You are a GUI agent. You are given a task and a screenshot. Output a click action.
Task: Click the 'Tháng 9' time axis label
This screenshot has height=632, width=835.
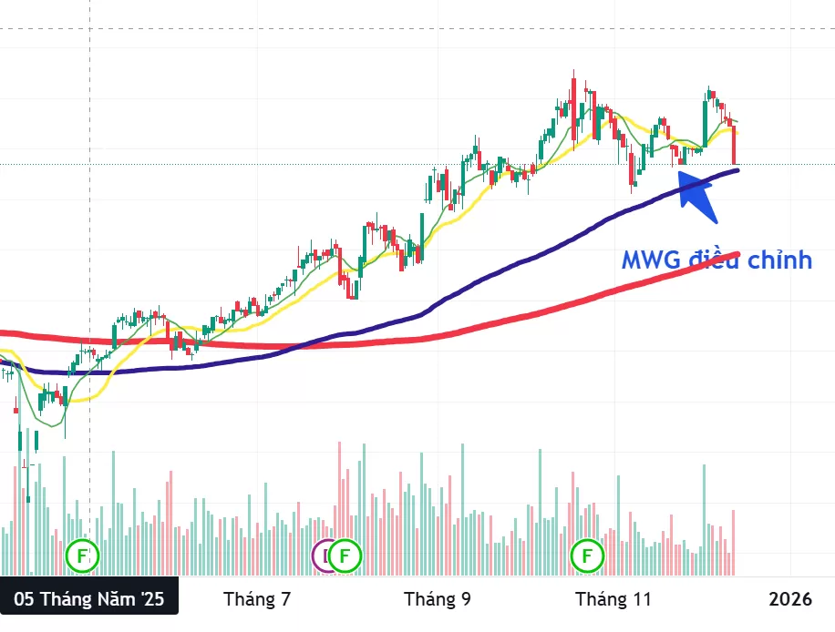[x=438, y=599]
